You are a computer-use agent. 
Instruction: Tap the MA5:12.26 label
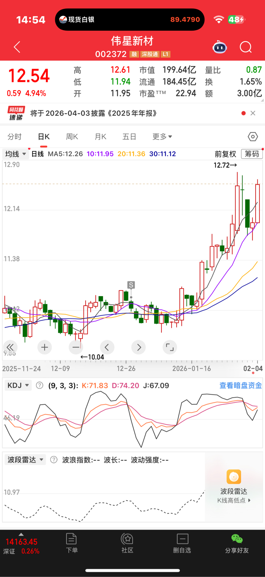(65, 154)
